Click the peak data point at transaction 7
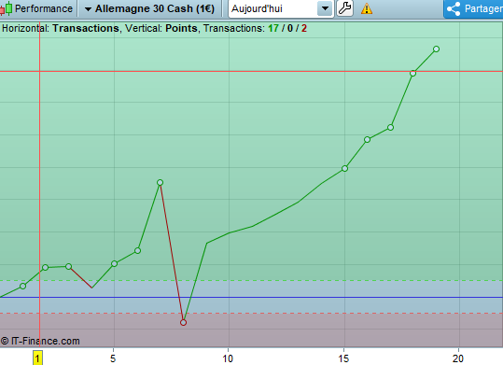This screenshot has height=365, width=503. point(161,182)
